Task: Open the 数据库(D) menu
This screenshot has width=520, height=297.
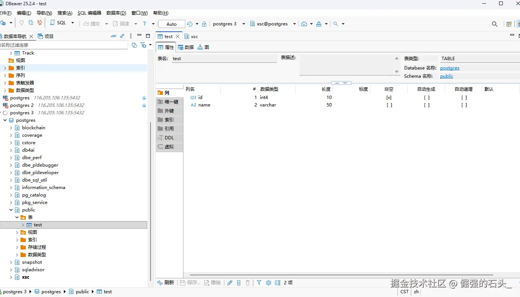Action: [x=116, y=13]
